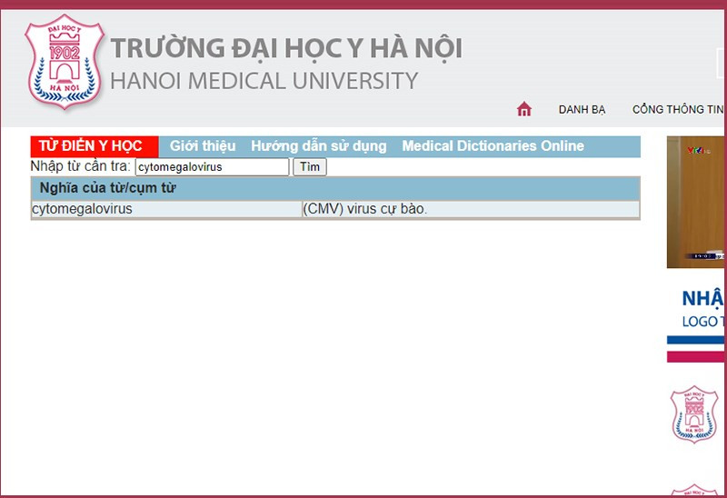Open the Giới thiệu tab
The width and height of the screenshot is (727, 498).
pos(203,146)
